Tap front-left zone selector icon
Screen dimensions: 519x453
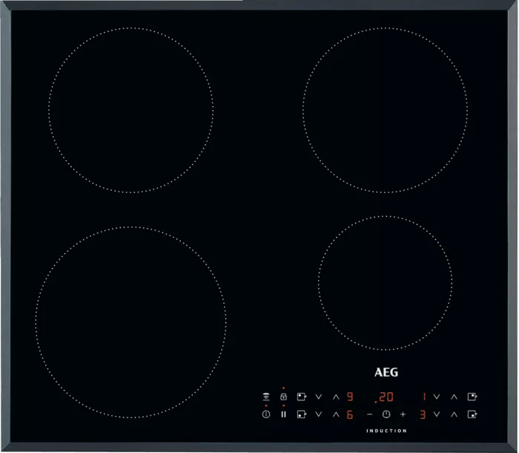(302, 414)
